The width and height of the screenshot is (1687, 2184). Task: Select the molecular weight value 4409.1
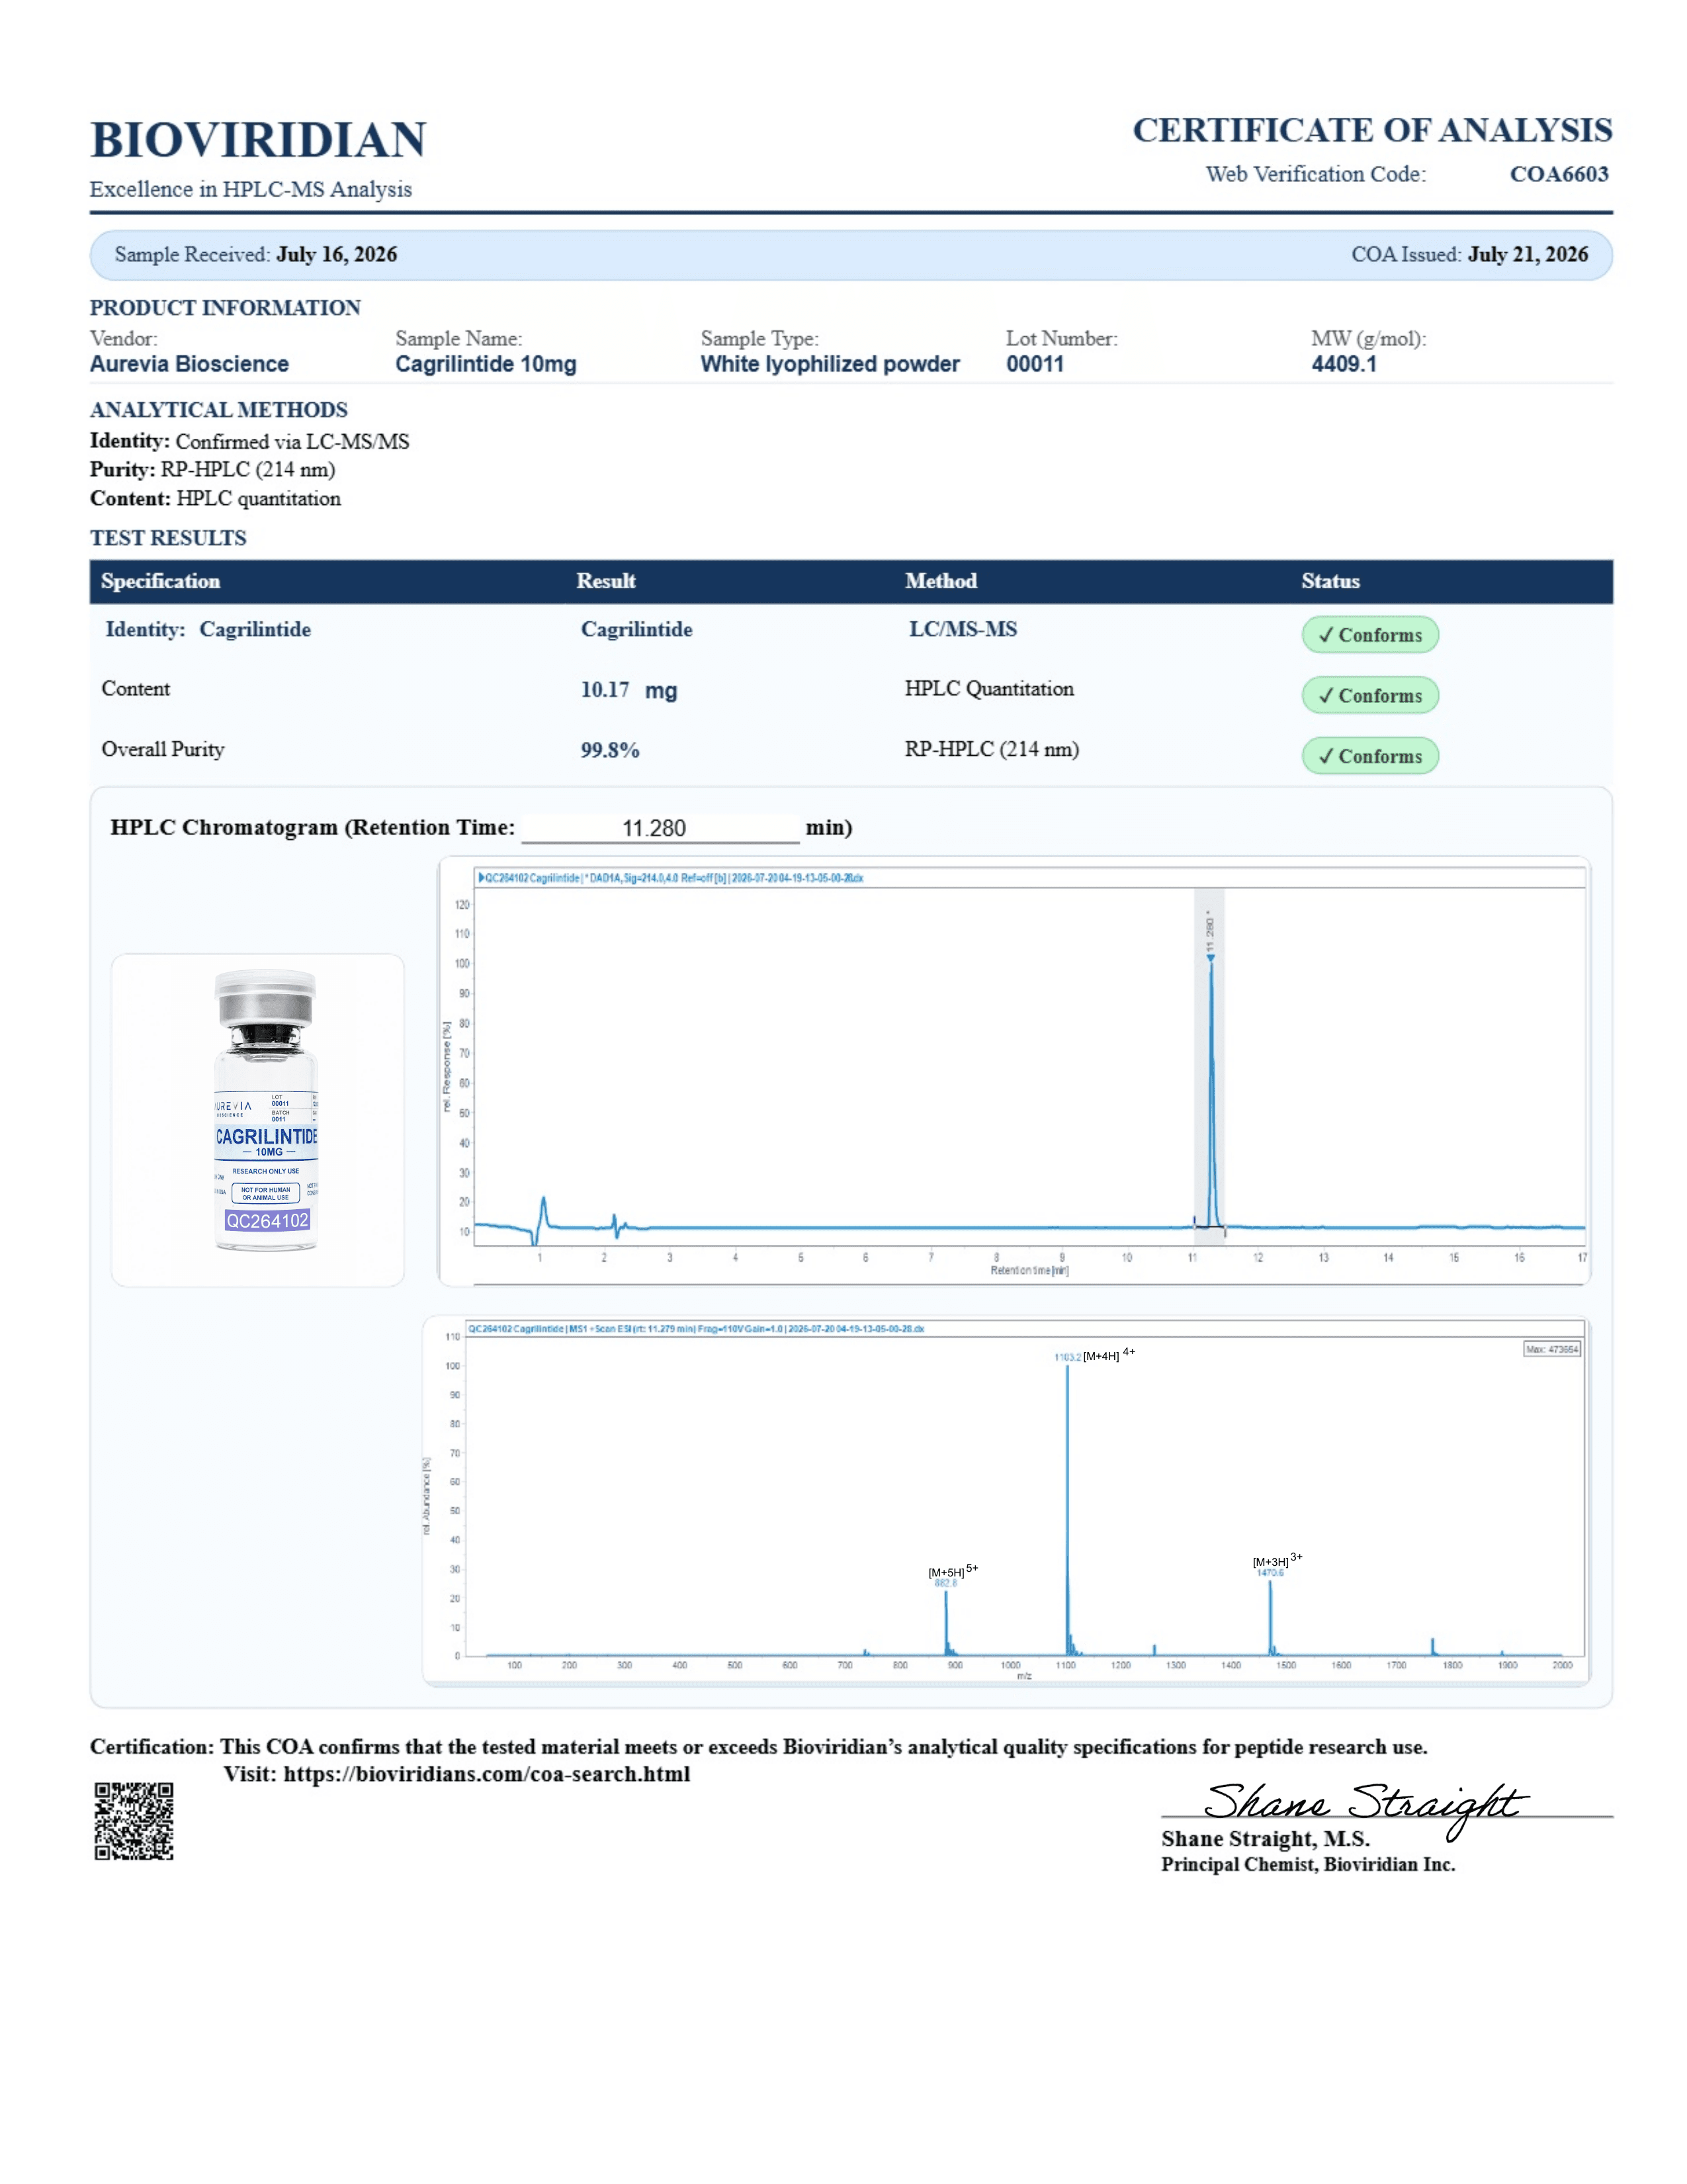tap(1343, 364)
